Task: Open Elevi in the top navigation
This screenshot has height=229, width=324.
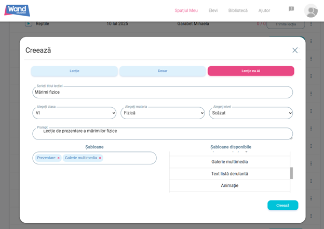Action: click(213, 10)
